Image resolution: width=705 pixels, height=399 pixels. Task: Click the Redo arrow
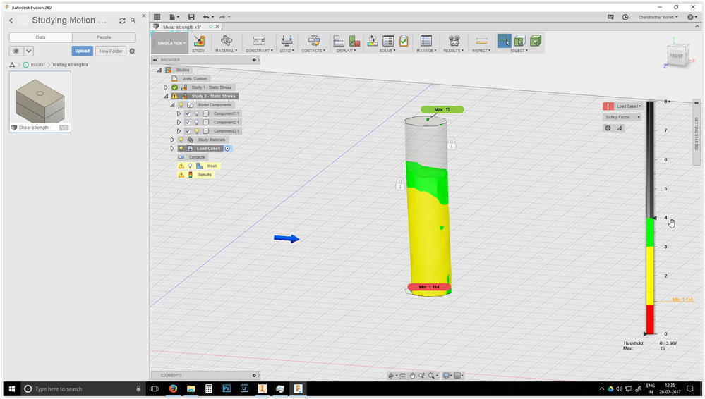point(222,17)
